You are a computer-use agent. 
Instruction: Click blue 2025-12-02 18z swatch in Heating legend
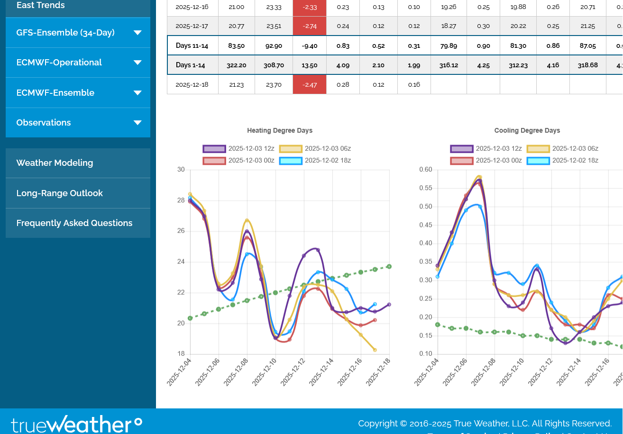click(291, 161)
